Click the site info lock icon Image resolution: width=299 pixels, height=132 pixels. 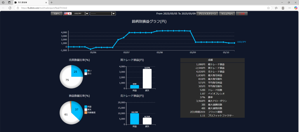[x=18, y=8]
